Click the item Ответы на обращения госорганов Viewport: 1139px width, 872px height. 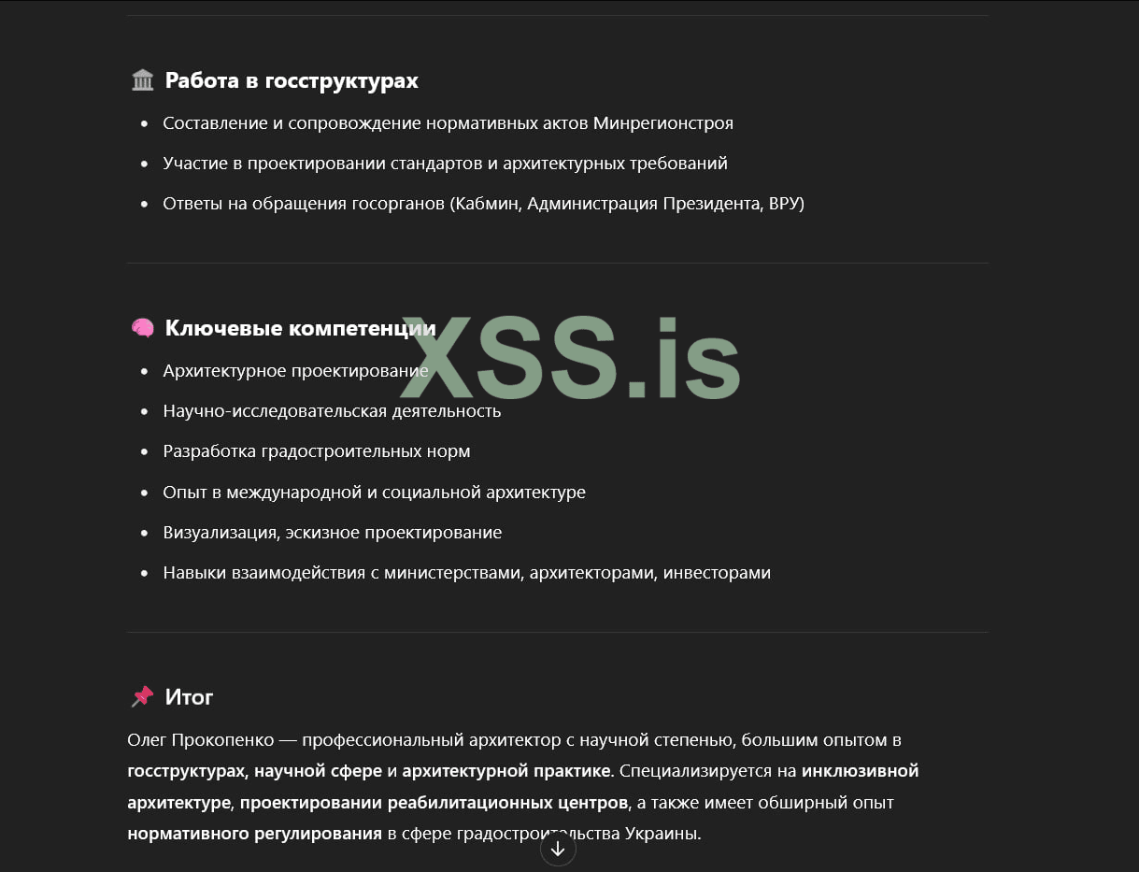[x=483, y=204]
